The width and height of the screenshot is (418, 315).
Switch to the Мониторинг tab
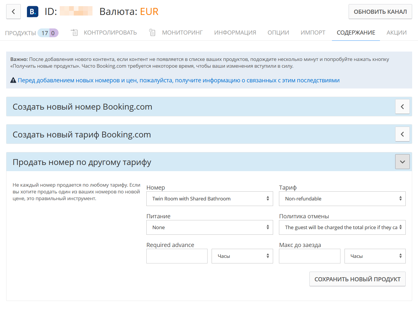(x=182, y=33)
